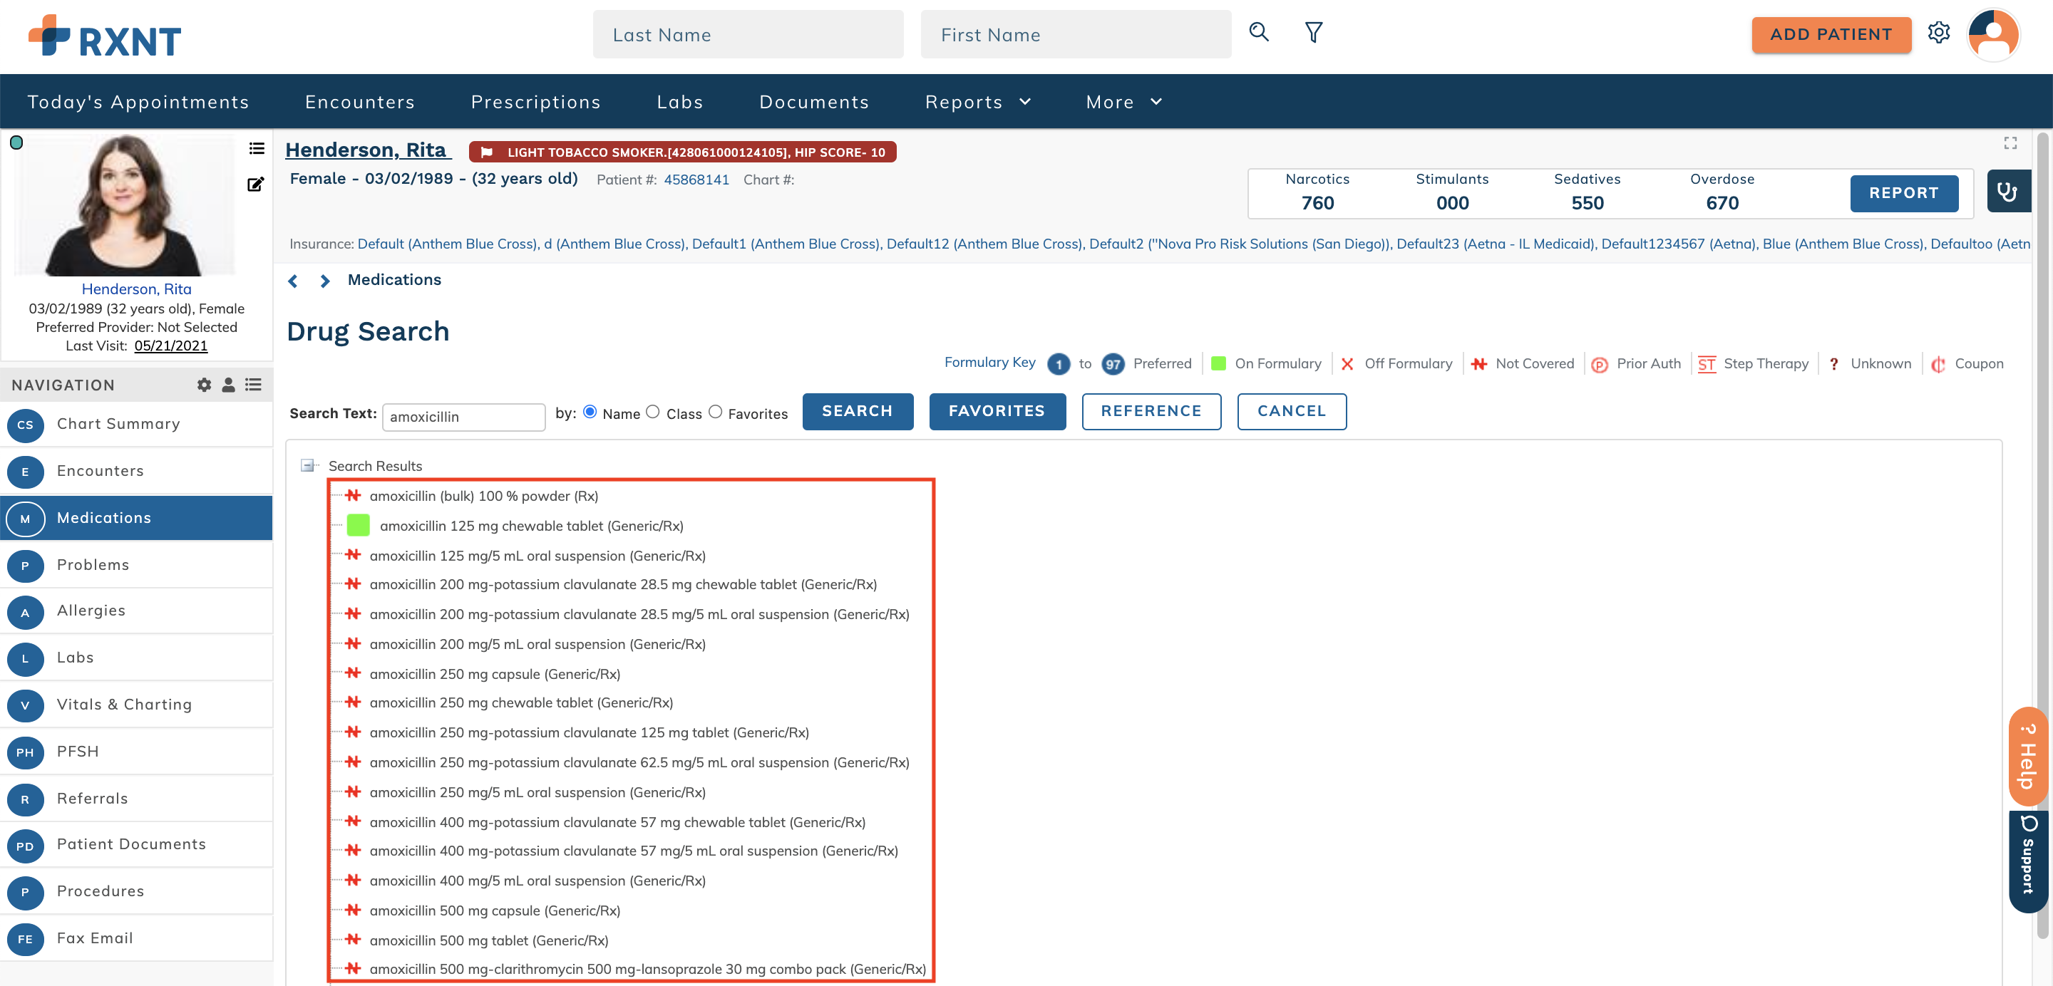Go back with the left chevron

click(x=293, y=281)
